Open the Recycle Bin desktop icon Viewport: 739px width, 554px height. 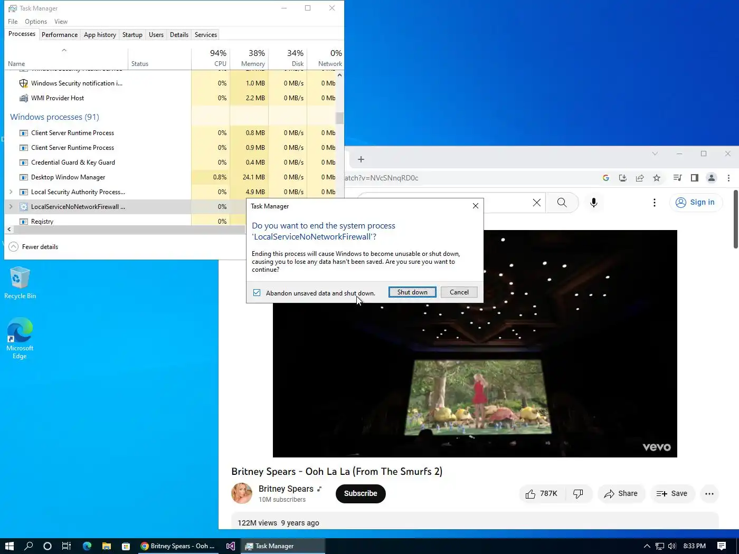point(20,283)
